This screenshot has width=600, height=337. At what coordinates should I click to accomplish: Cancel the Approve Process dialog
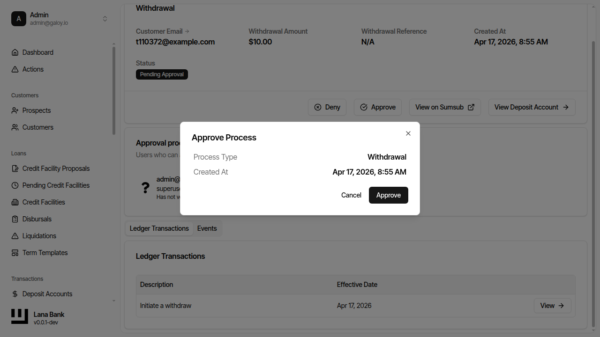click(351, 195)
